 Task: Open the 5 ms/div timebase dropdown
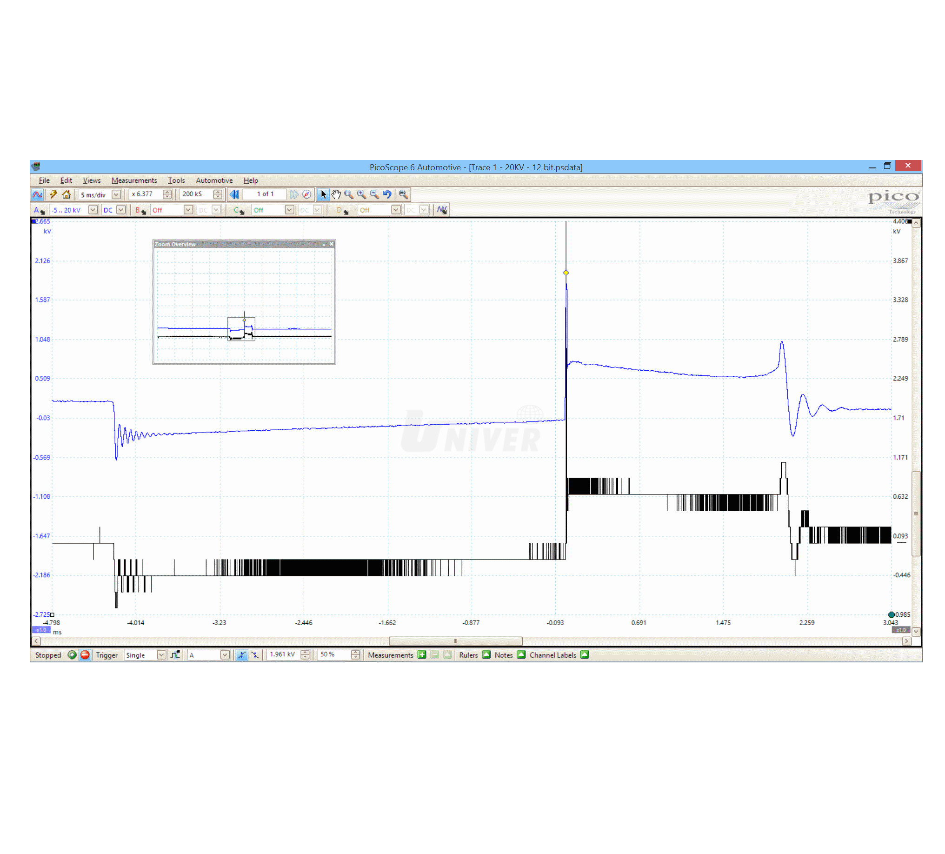pos(116,194)
